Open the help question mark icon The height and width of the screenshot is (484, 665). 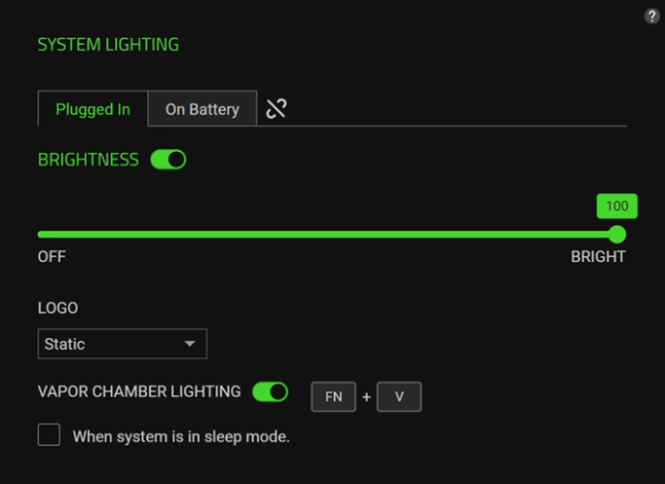pos(652,17)
